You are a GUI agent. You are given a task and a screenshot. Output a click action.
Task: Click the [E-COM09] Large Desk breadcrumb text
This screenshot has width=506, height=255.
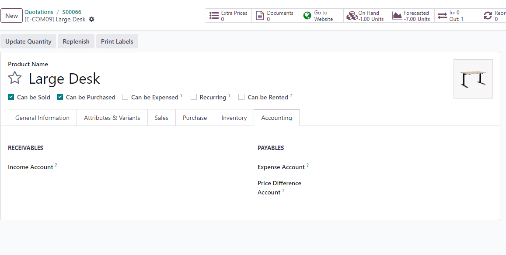pos(55,19)
